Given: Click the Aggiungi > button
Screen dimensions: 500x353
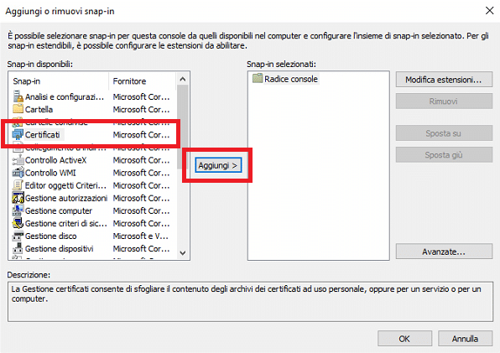Looking at the screenshot, I should coord(218,165).
